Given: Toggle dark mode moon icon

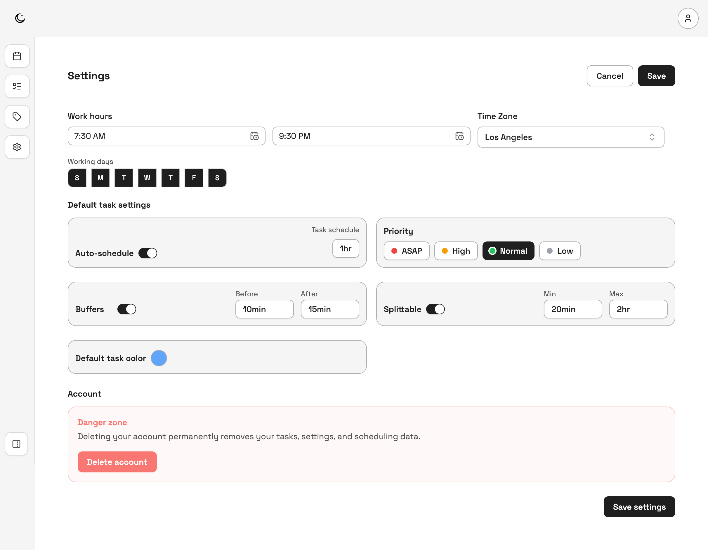Looking at the screenshot, I should click(20, 18).
